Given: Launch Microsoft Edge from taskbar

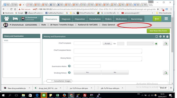Looking at the screenshot, I should tap(37, 95).
